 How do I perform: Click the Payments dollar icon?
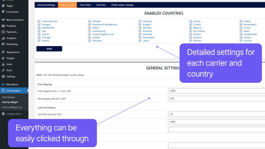3,32
